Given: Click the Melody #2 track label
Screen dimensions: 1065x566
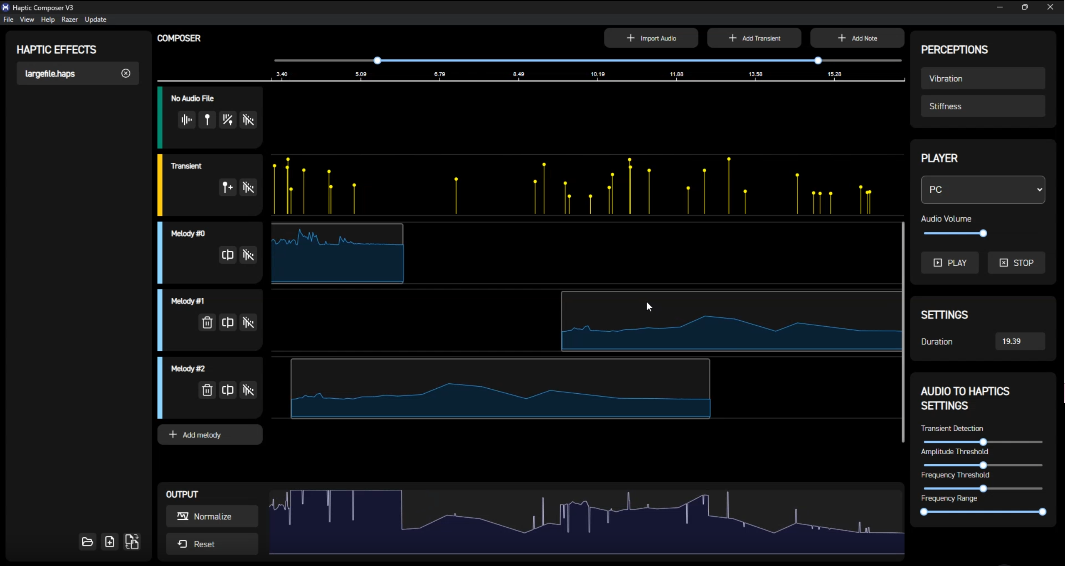Looking at the screenshot, I should tap(187, 369).
